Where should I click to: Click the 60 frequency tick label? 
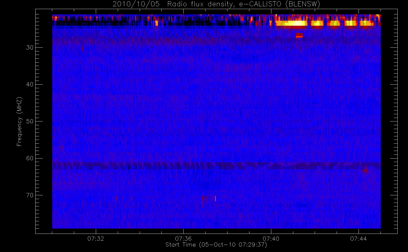coord(30,158)
